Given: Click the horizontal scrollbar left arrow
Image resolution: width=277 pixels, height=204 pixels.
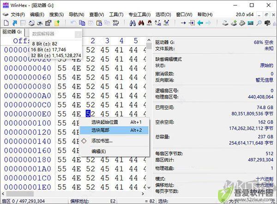Looking at the screenshot, I should (x=3, y=194).
